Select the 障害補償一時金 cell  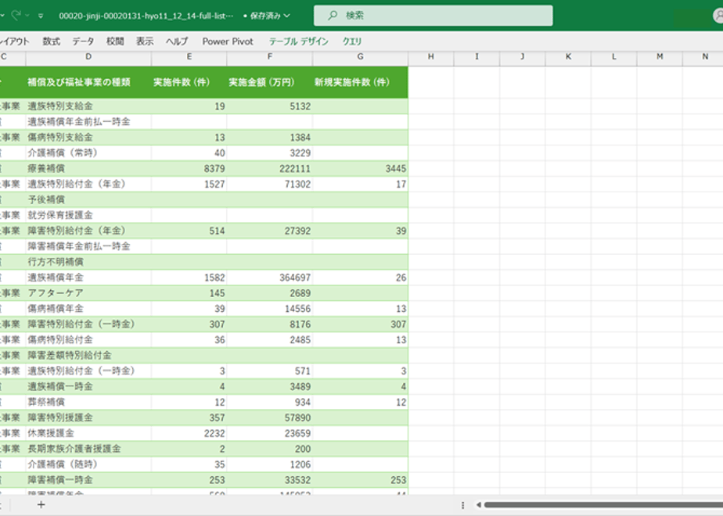pos(88,480)
